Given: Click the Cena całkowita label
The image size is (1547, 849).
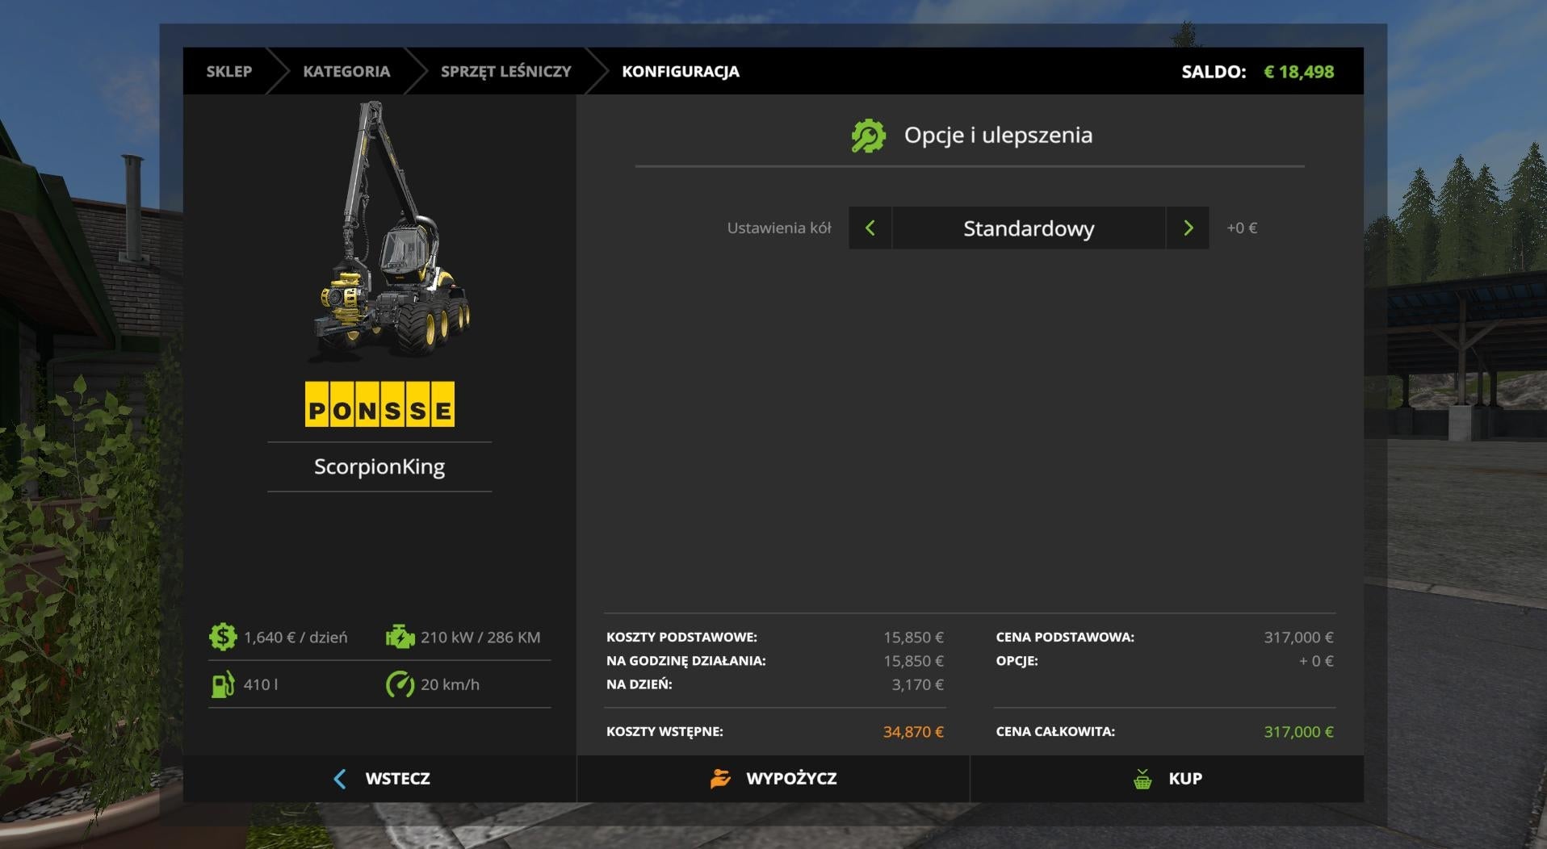Looking at the screenshot, I should coord(1055,731).
